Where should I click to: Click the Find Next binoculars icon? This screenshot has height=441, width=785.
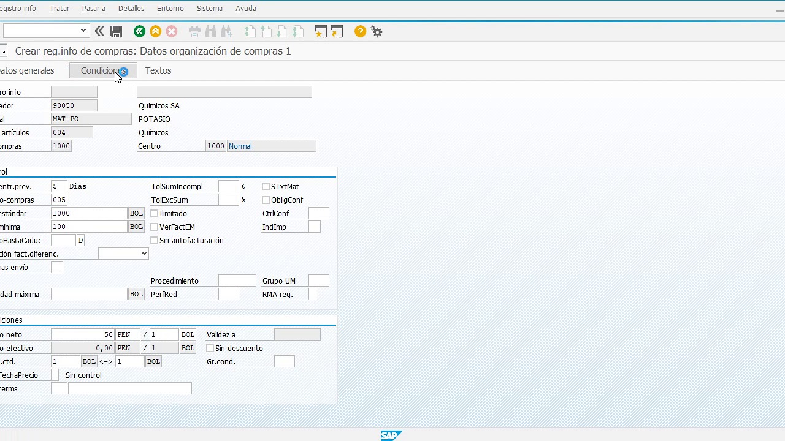click(x=226, y=31)
